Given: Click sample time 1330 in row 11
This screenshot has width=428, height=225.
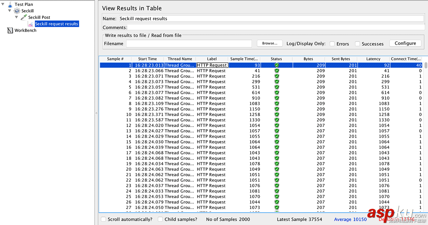Looking at the screenshot, I should [x=254, y=120].
